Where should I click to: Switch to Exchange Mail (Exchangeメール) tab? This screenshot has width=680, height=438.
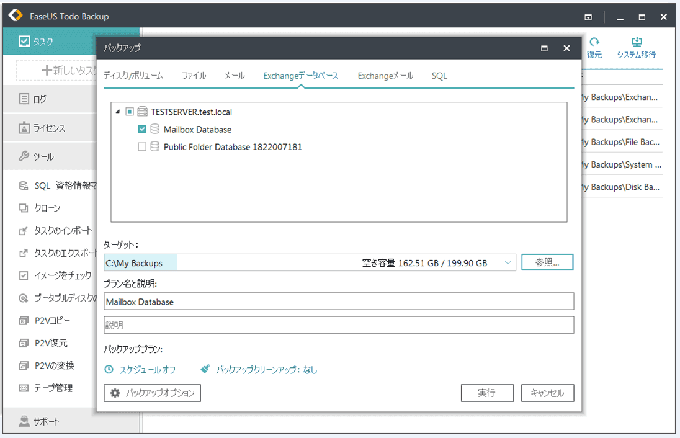385,76
